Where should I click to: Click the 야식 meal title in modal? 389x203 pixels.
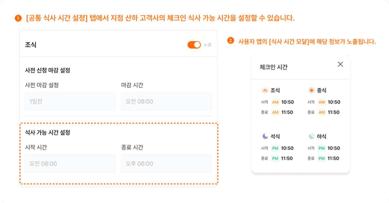coord(322,136)
